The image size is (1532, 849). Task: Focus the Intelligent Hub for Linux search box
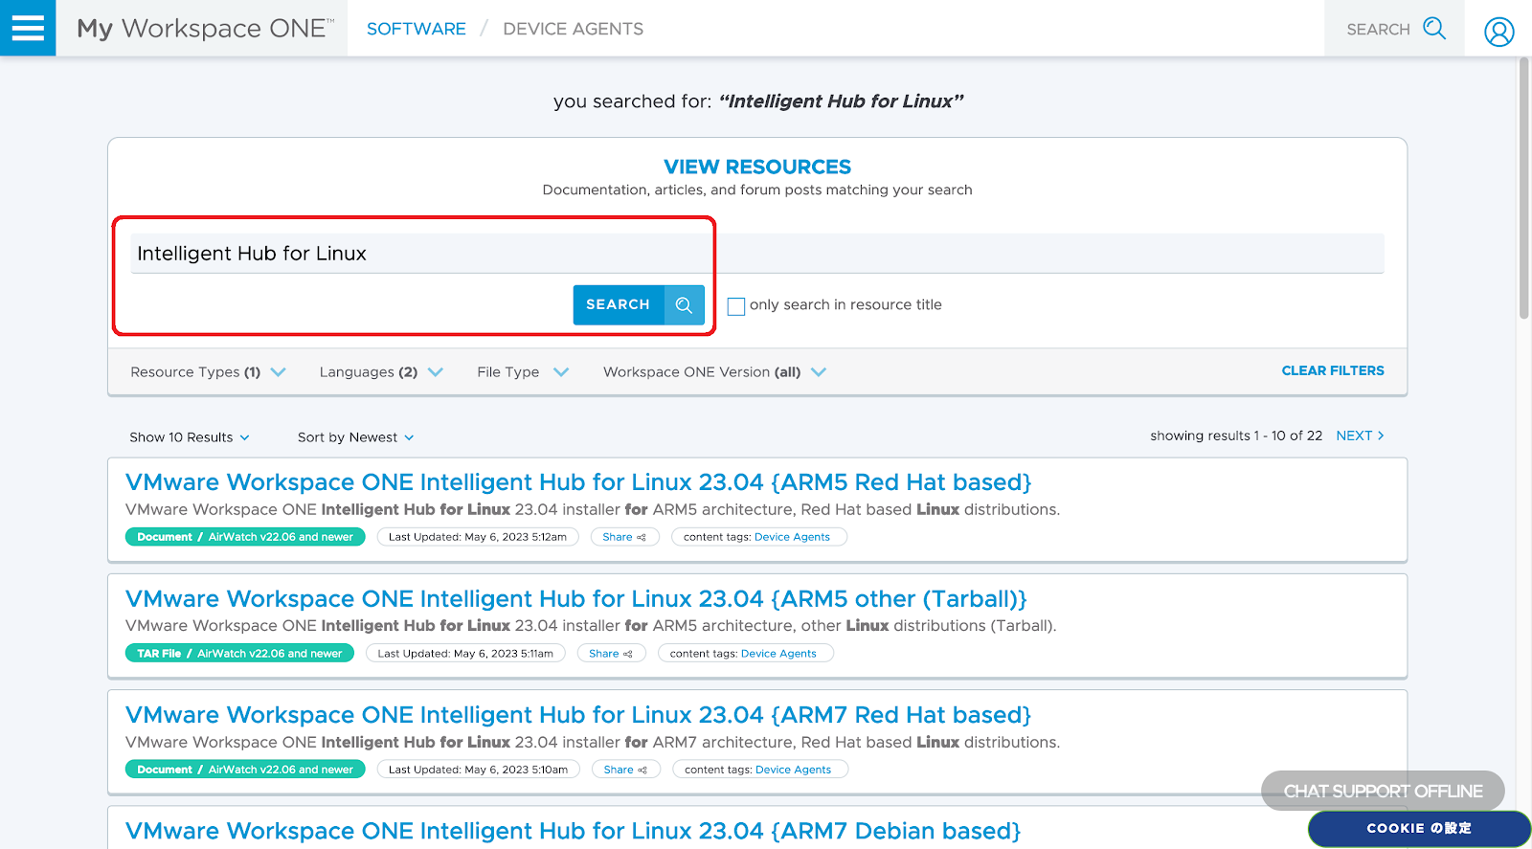coord(756,254)
